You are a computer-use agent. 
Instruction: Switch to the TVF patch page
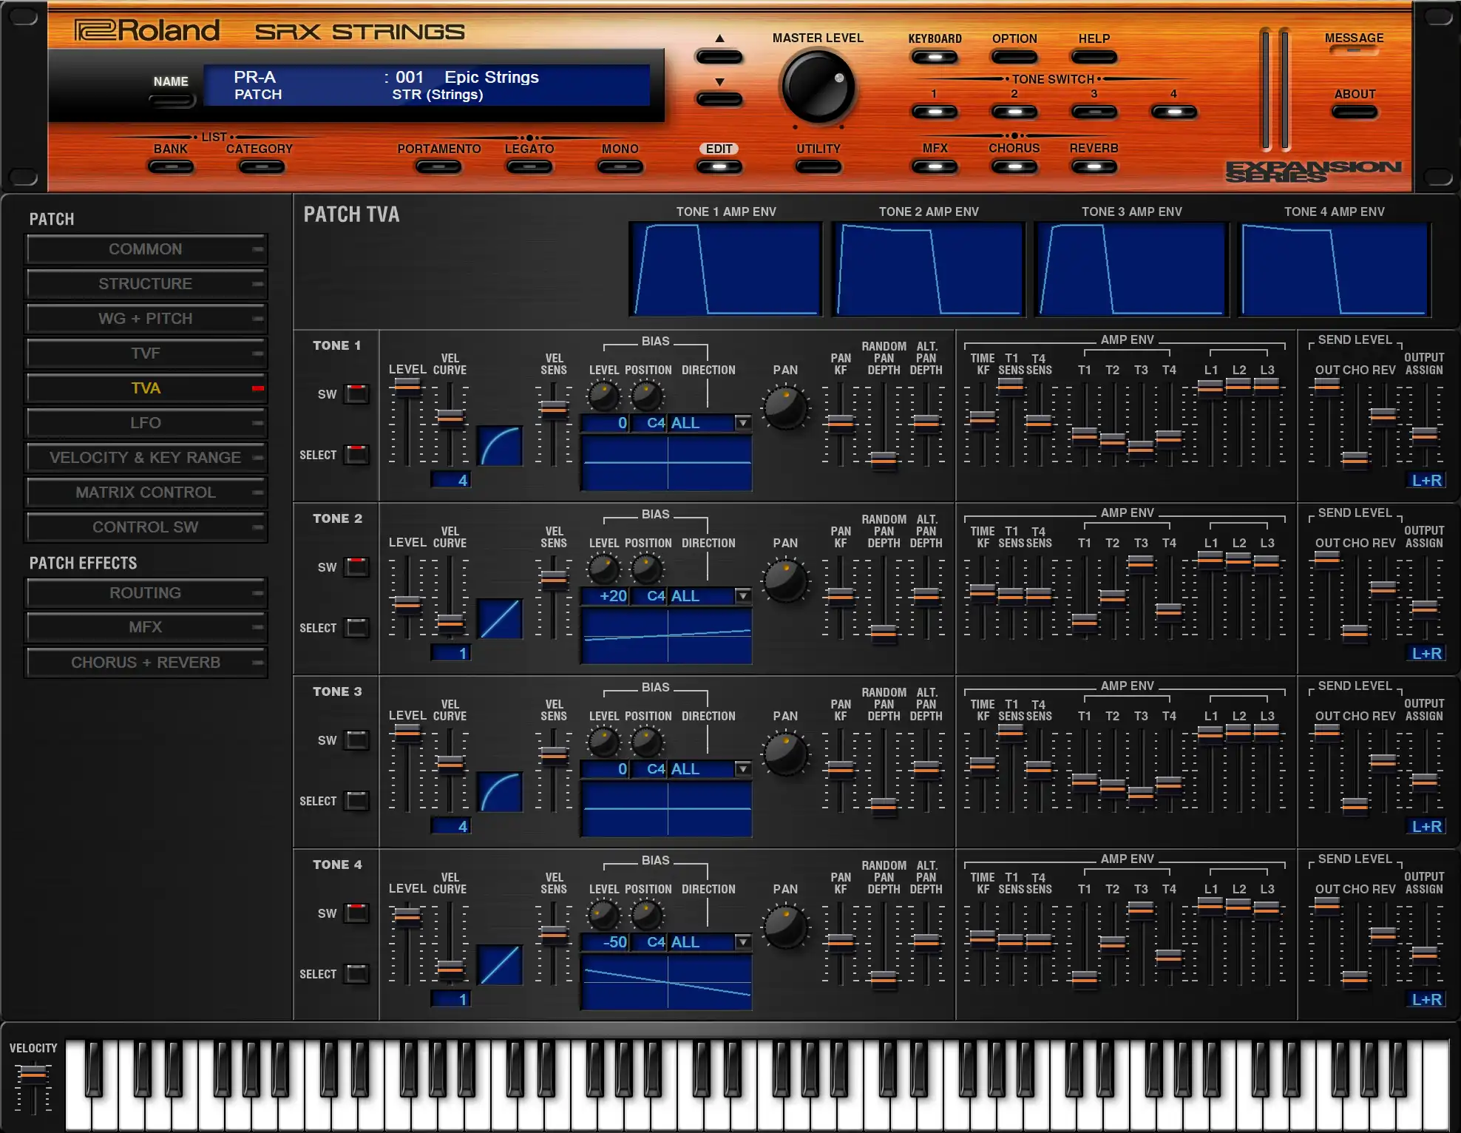146,354
